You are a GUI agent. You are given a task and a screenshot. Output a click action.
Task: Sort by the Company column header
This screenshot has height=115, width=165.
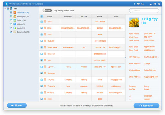click(68, 17)
